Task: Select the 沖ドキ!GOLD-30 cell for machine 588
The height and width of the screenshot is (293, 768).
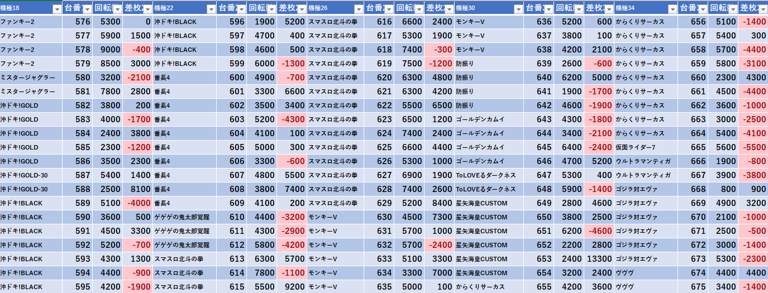Action: coord(31,189)
